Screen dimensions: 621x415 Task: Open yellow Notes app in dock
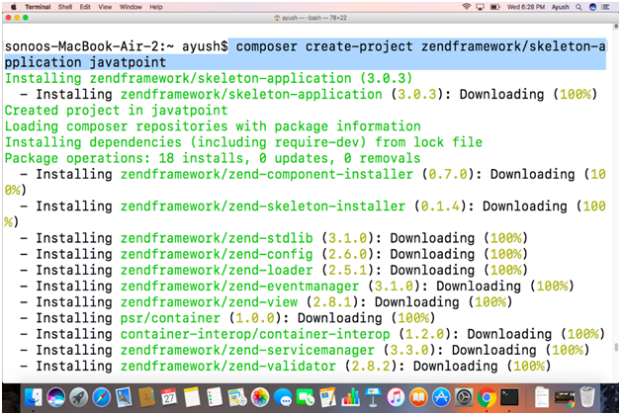coord(192,397)
